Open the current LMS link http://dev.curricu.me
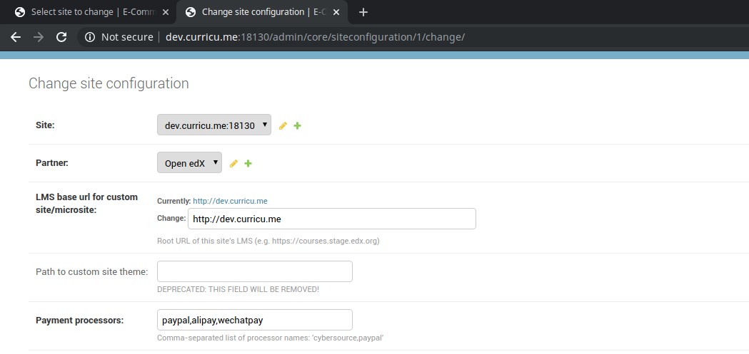 (230, 202)
